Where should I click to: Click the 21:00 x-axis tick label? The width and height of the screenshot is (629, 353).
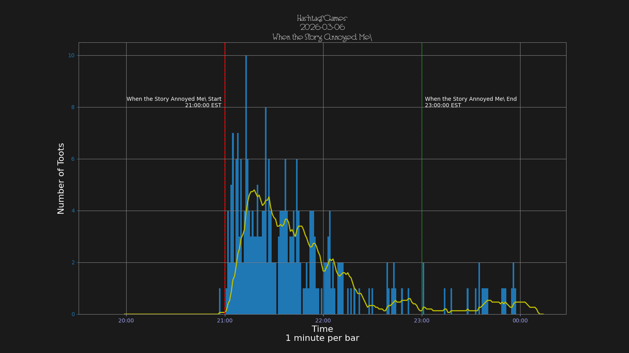225,320
